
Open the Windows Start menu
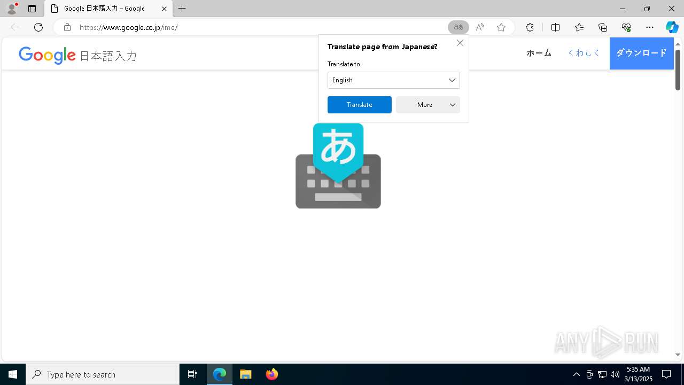click(x=13, y=374)
